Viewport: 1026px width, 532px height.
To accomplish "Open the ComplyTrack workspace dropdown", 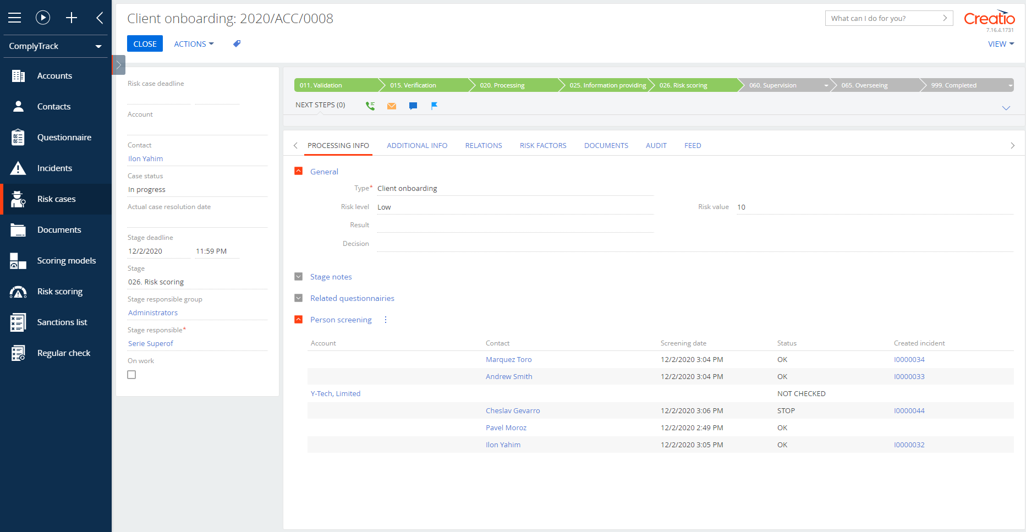I will tap(55, 46).
